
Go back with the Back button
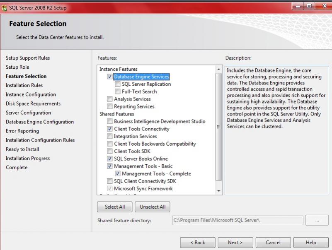point(198,243)
